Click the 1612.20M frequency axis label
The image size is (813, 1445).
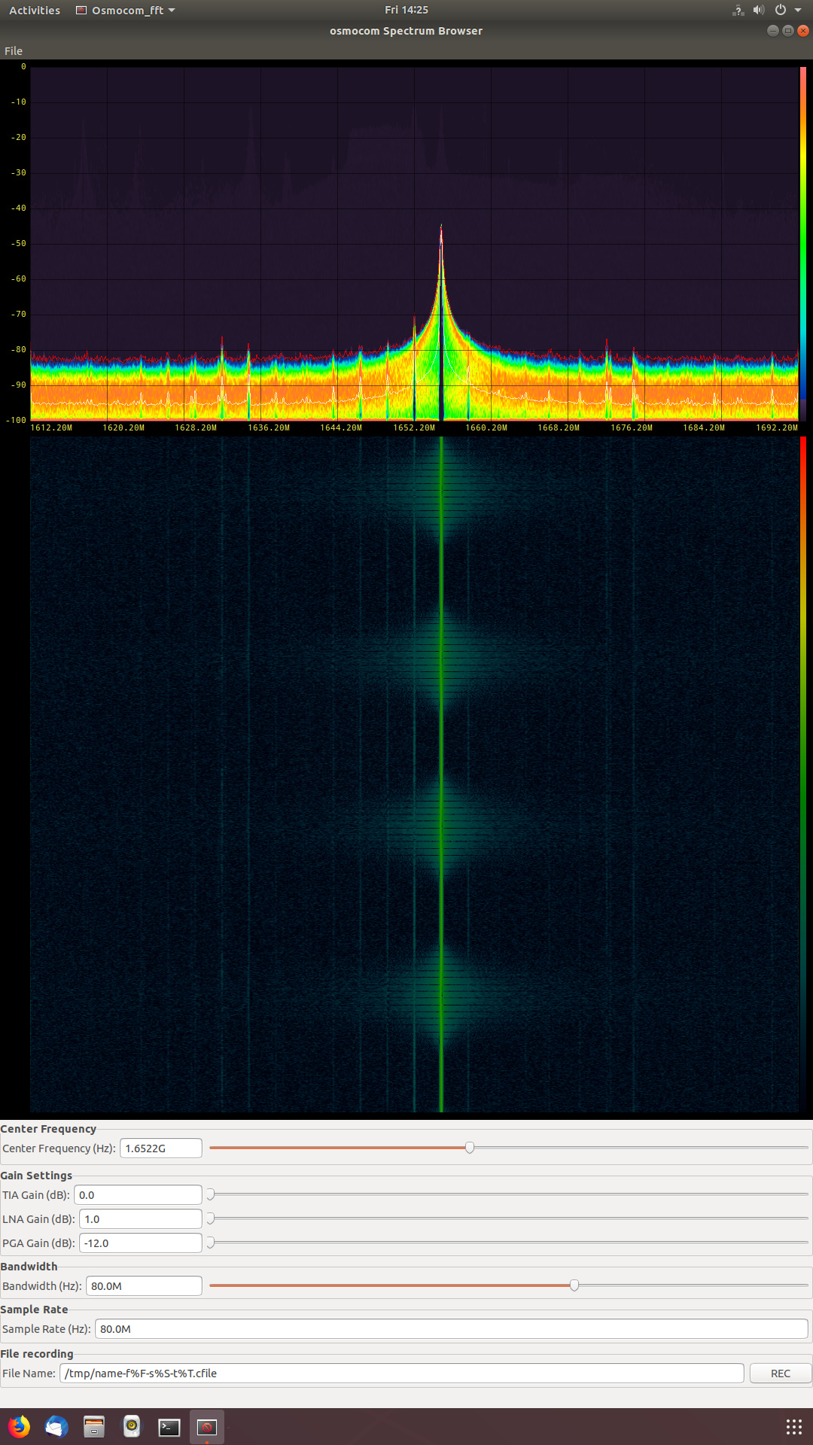pyautogui.click(x=51, y=427)
